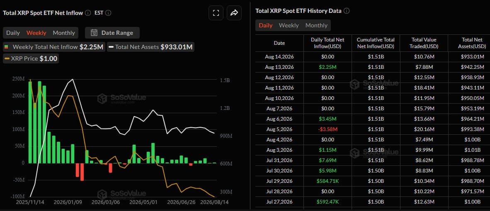Click $2.25M inflow on Aug 13
Image resolution: width=490 pixels, height=211 pixels.
click(327, 67)
